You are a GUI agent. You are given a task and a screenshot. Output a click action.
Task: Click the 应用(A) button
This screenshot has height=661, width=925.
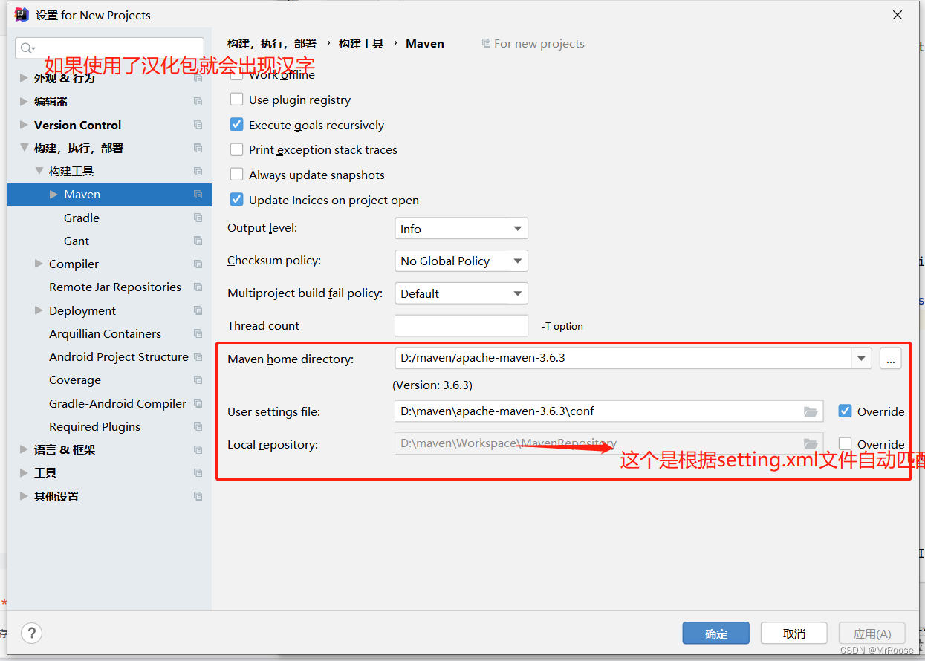coord(872,634)
